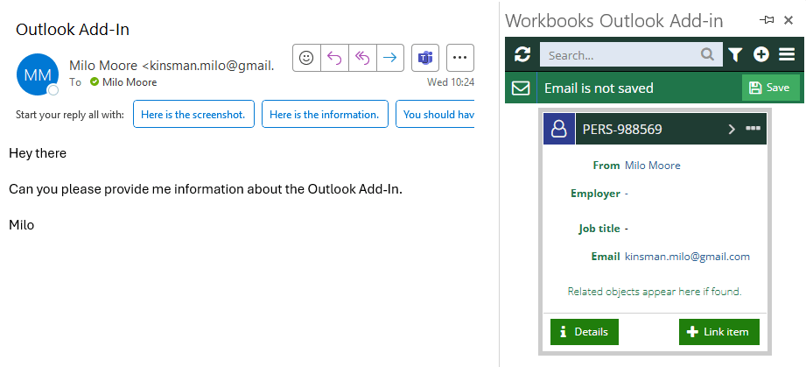This screenshot has width=806, height=367.
Task: Select 'Here is the screenshot.' suggested reply
Action: pyautogui.click(x=193, y=114)
